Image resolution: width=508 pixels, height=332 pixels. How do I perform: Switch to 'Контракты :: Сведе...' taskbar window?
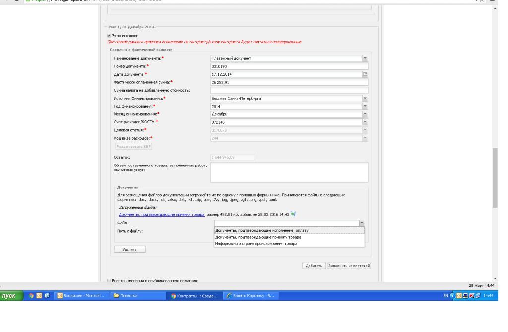tap(195, 296)
